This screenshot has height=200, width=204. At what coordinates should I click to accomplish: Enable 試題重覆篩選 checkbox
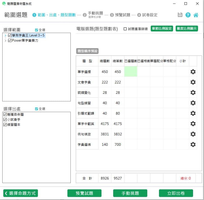tap(125, 29)
